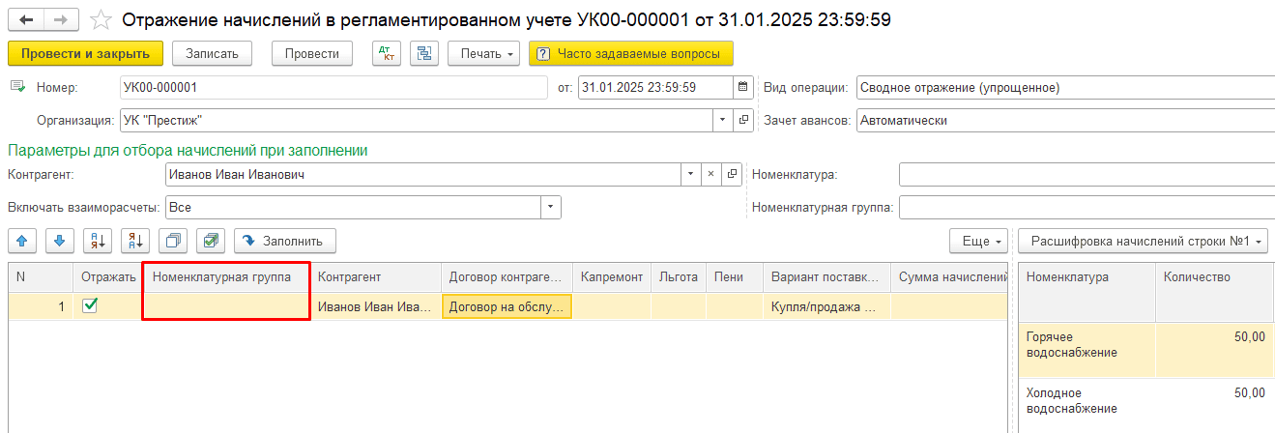Click the Льгота column header
This screenshot has height=433, width=1275.
coord(678,277)
